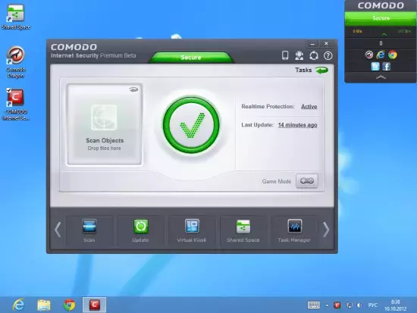417x313 pixels.
Task: Open the help question mark icon
Action: pyautogui.click(x=328, y=55)
